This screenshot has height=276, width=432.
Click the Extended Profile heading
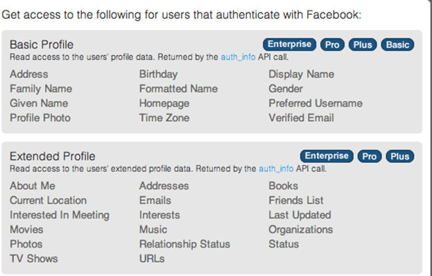click(53, 156)
